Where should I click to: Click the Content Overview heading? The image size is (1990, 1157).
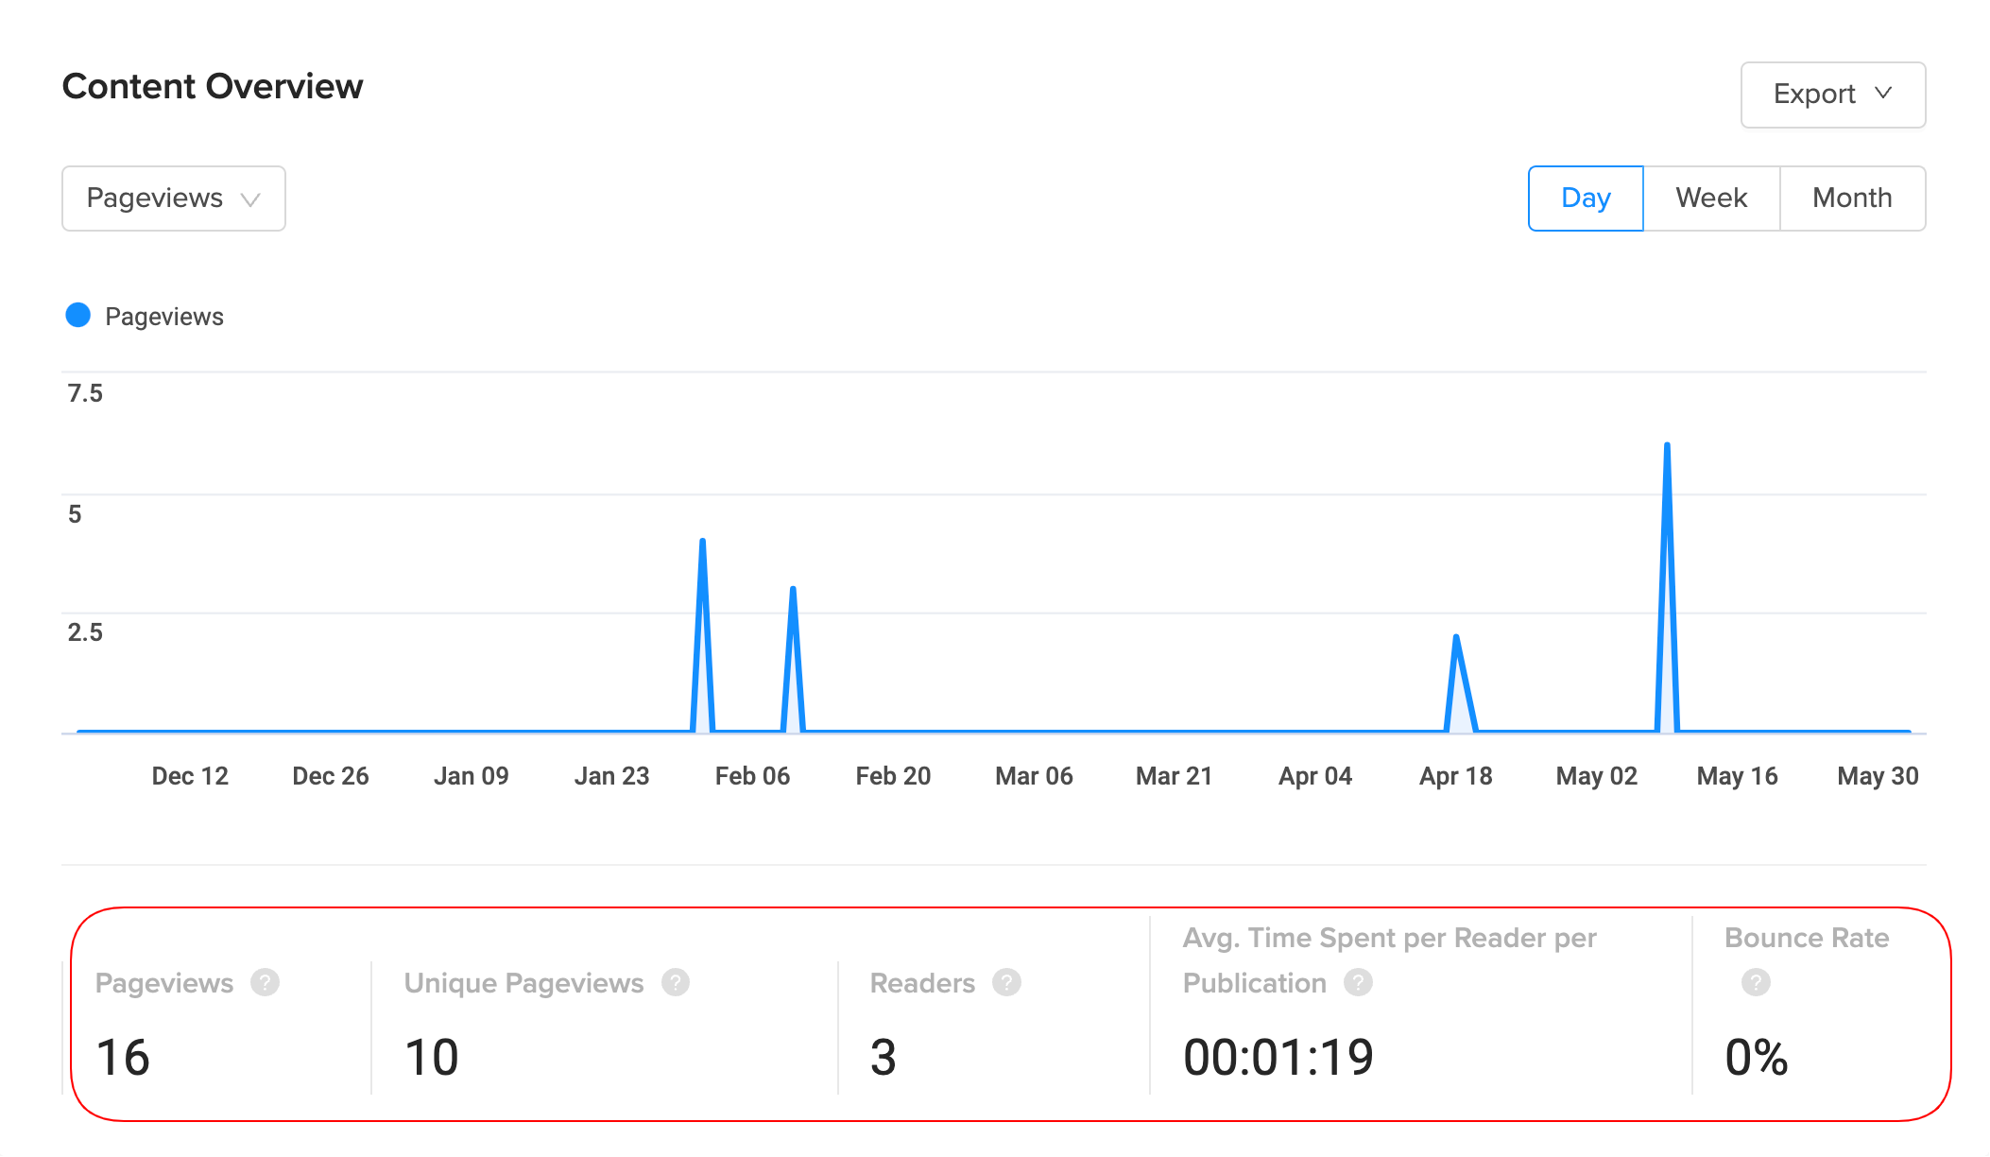coord(213,87)
